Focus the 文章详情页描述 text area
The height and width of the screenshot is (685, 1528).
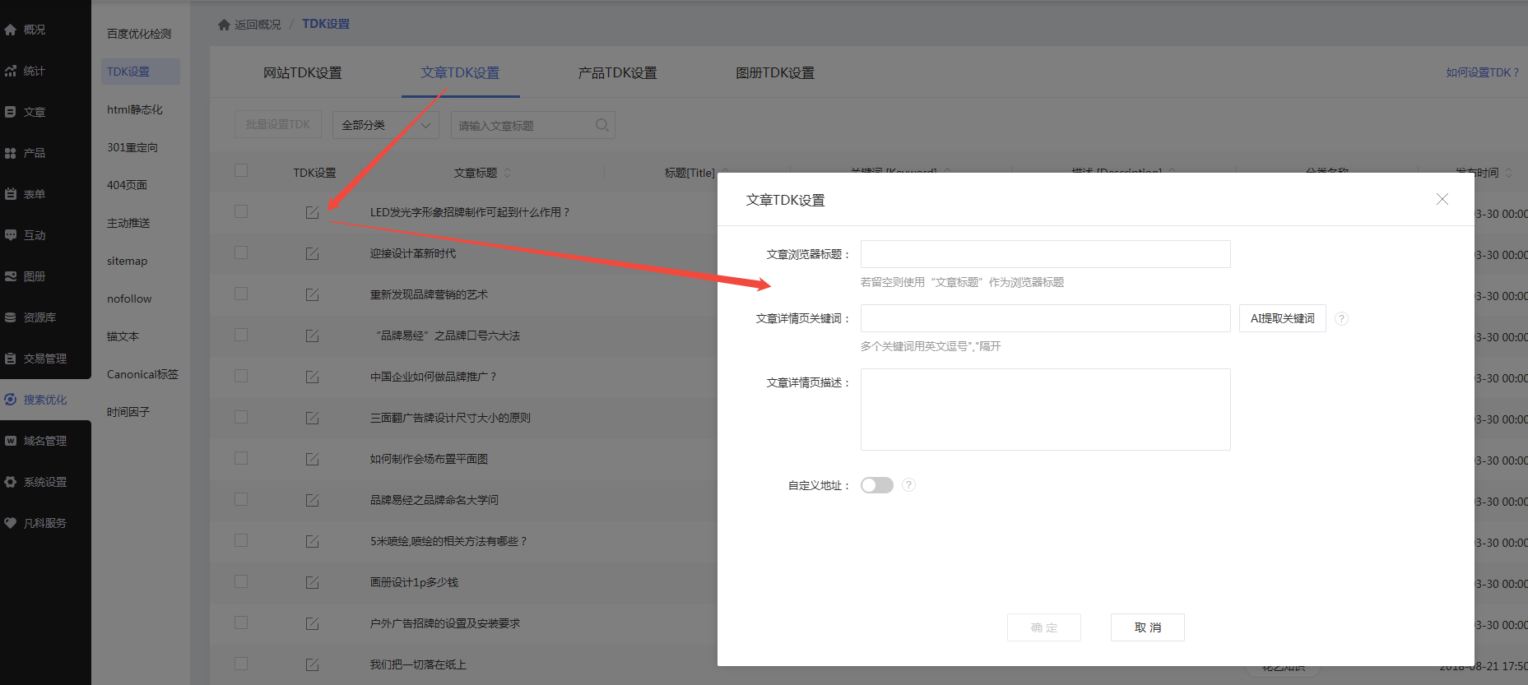click(1046, 410)
